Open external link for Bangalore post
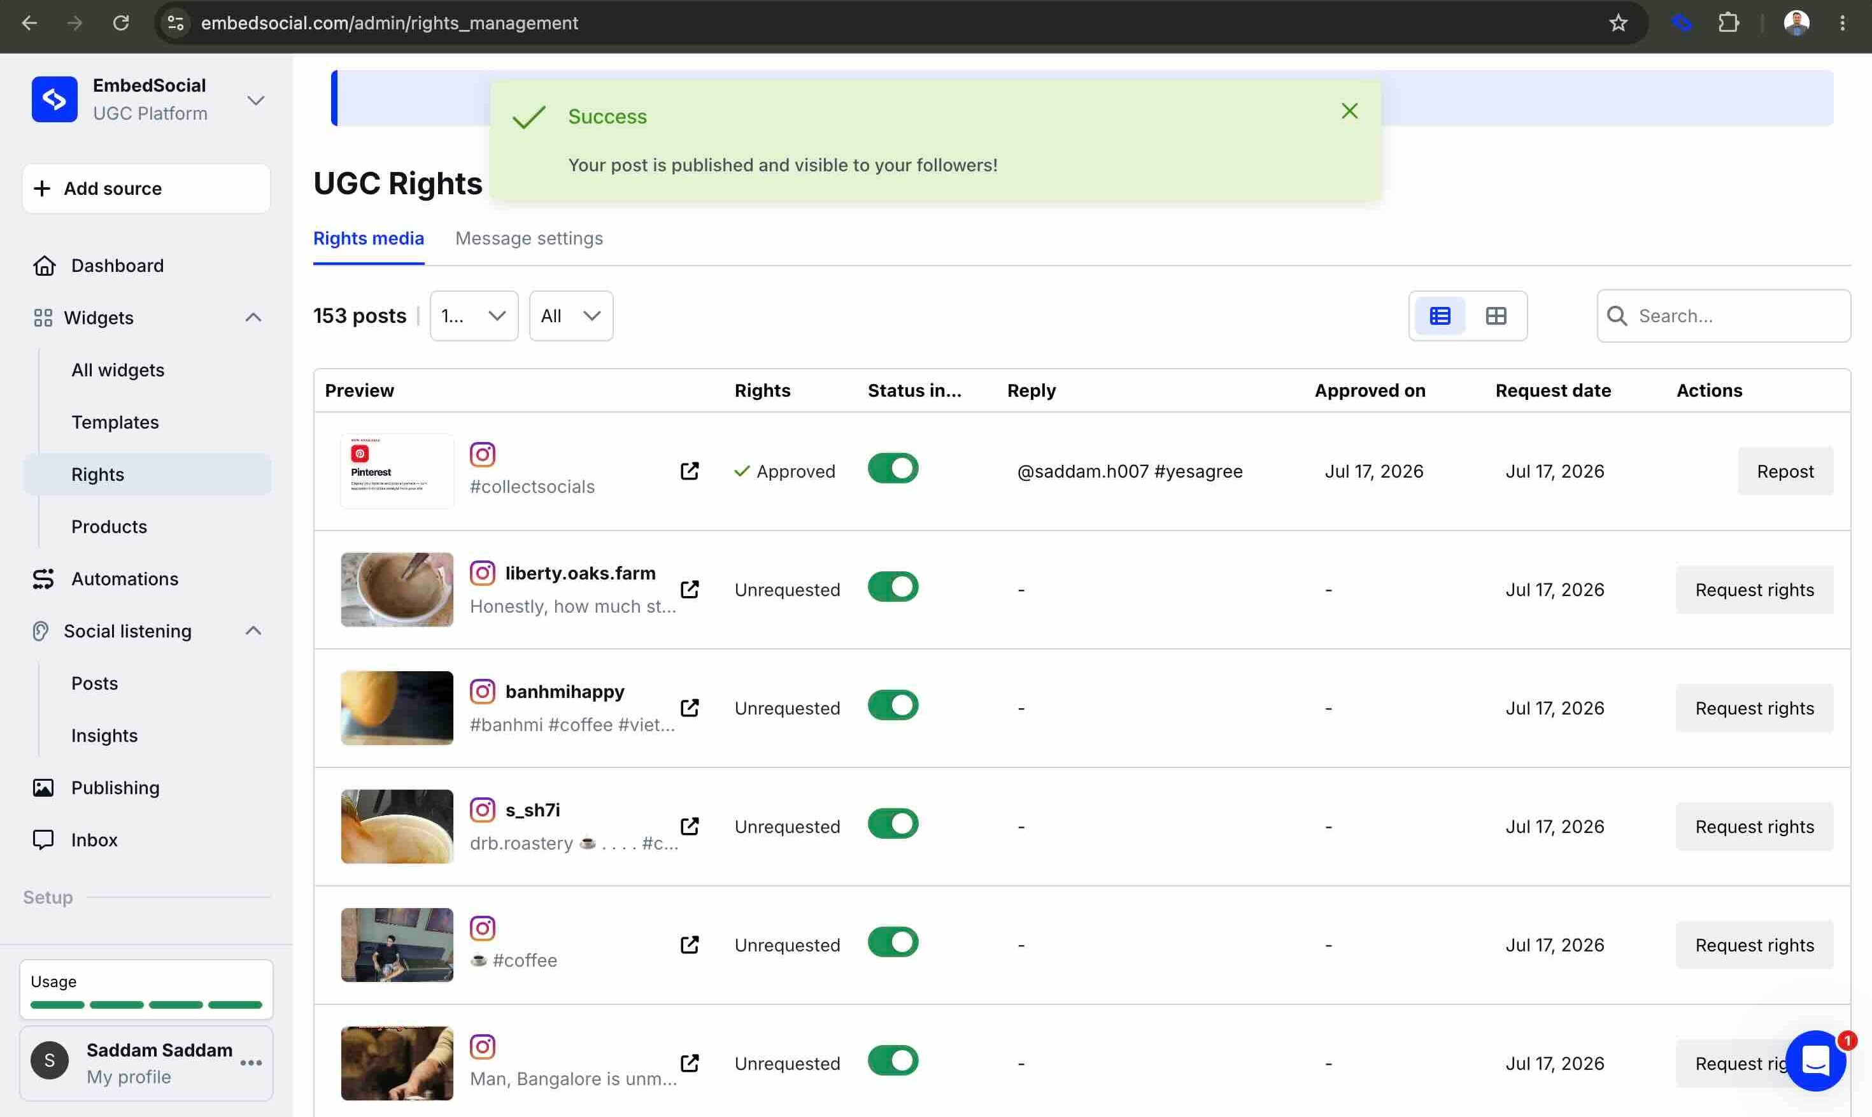This screenshot has height=1117, width=1872. pyautogui.click(x=690, y=1063)
